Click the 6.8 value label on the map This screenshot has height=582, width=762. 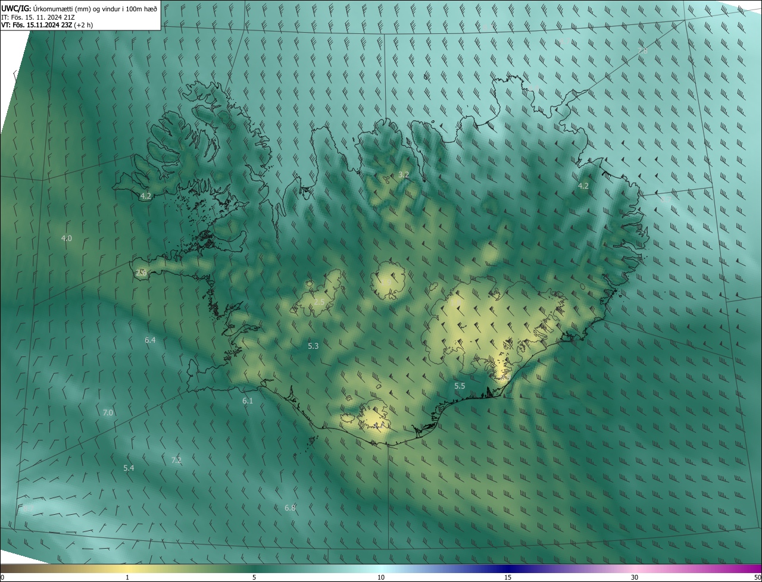(290, 508)
